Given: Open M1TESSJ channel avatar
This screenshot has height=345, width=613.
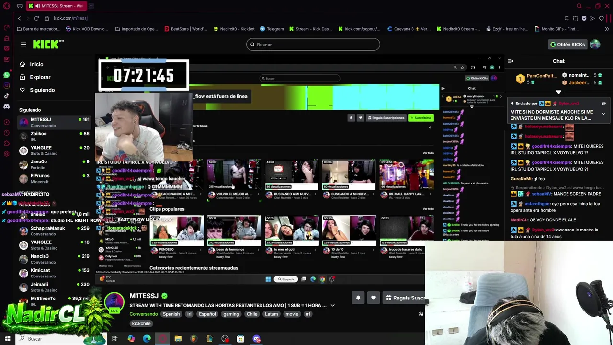Looking at the screenshot, I should coord(114,303).
